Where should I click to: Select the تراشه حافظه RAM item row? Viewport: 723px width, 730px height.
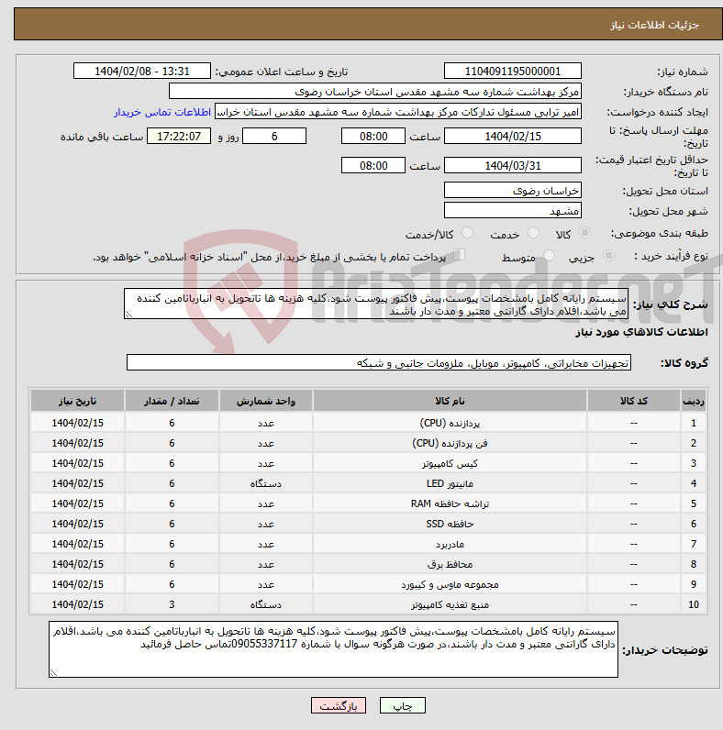[368, 503]
